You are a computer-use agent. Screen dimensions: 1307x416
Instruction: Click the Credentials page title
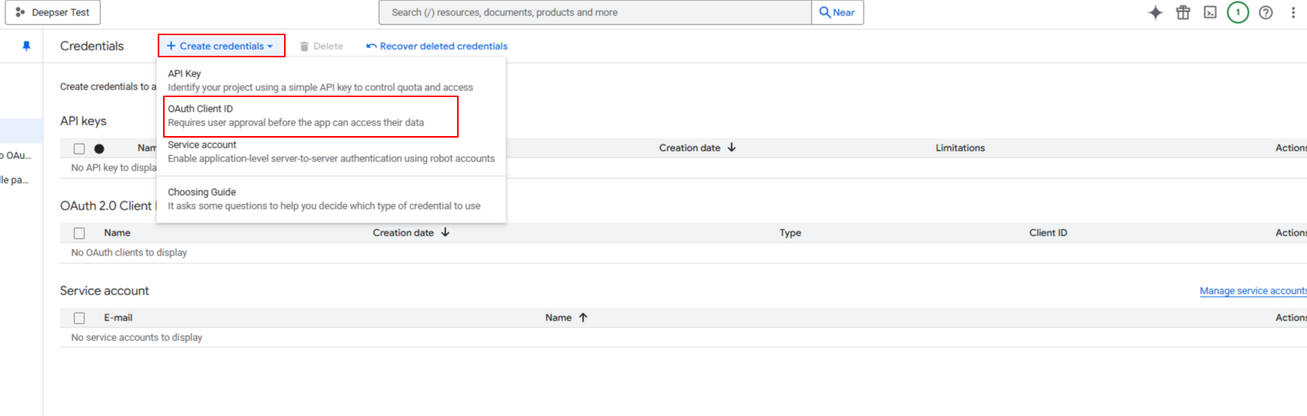(x=92, y=46)
